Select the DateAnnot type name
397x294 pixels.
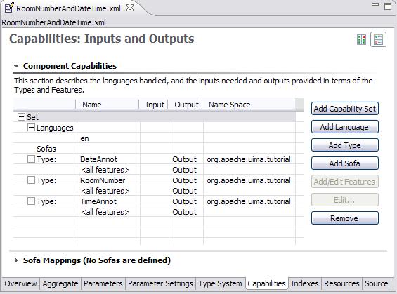pyautogui.click(x=98, y=159)
